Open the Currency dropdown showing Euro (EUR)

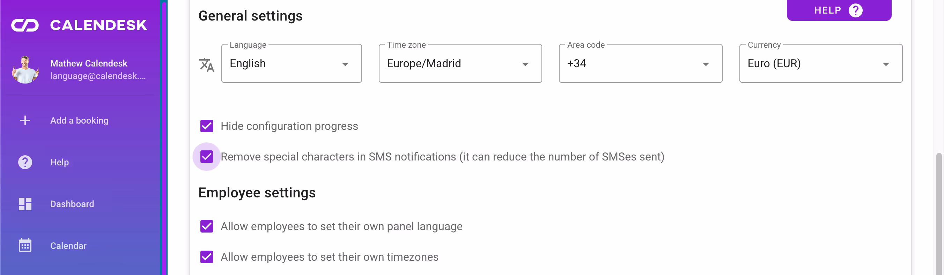click(x=886, y=64)
